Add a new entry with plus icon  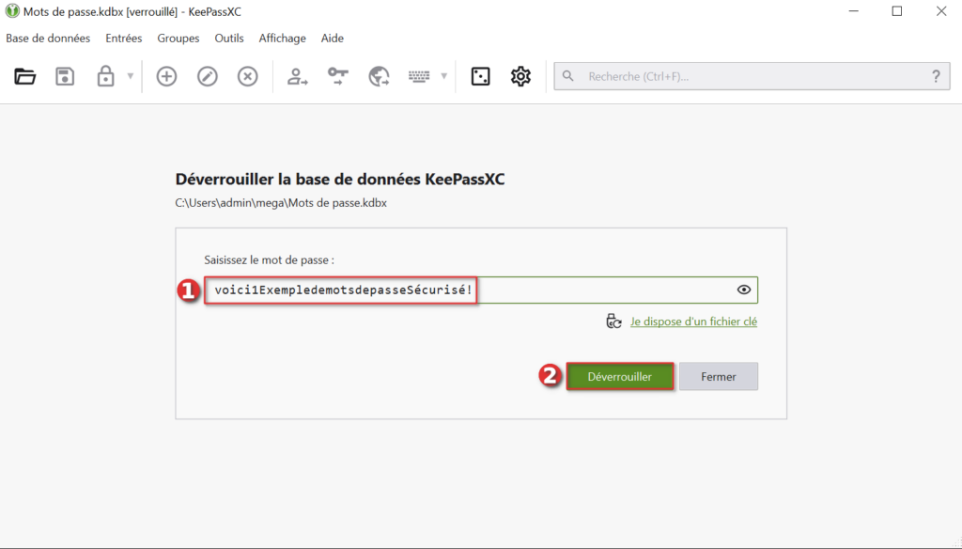(166, 77)
